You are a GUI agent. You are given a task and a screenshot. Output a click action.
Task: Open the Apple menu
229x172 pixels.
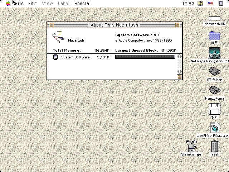8,3
